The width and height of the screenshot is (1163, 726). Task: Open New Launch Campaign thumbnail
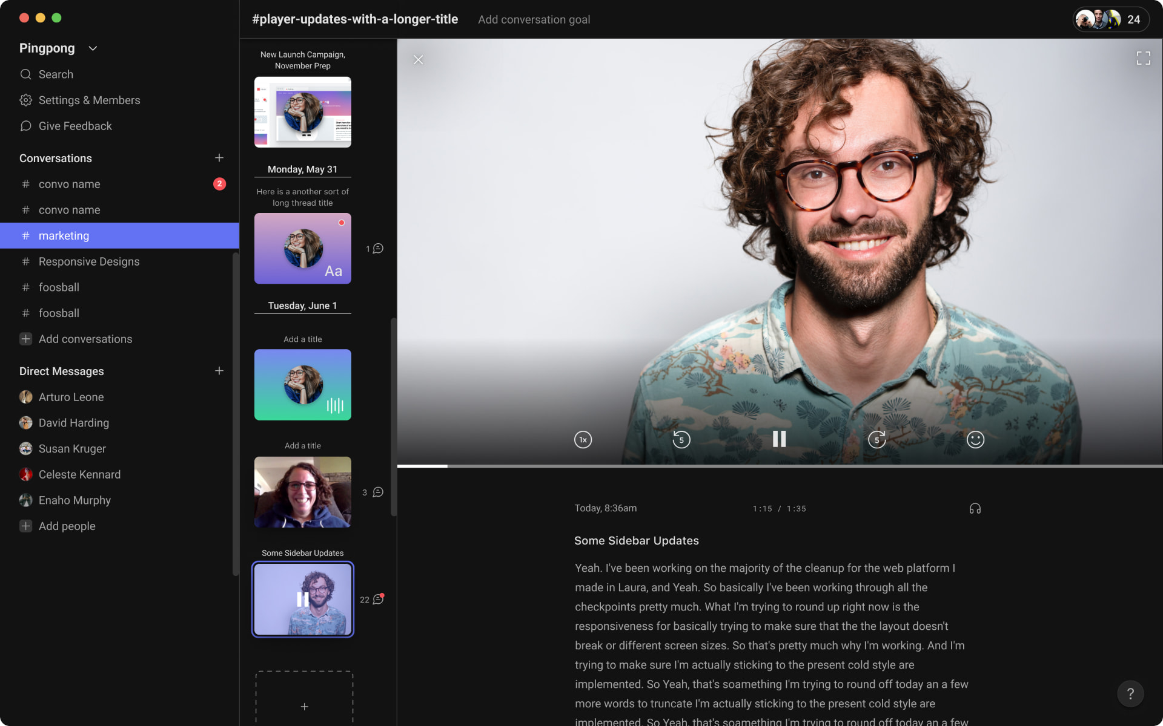pos(303,112)
